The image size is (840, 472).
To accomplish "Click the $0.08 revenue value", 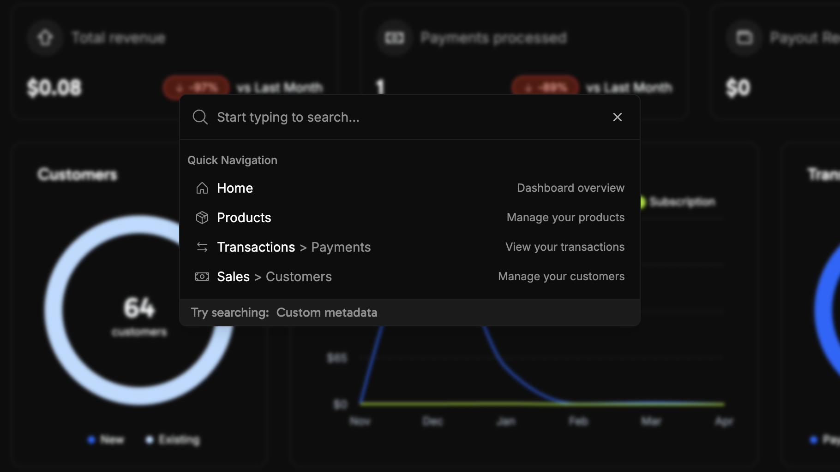I will (x=54, y=88).
